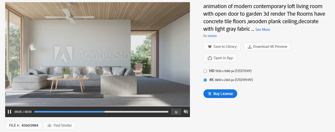Seek on the video progress bar
Image resolution: width=335 pixels, height=132 pixels.
pyautogui.click(x=101, y=112)
